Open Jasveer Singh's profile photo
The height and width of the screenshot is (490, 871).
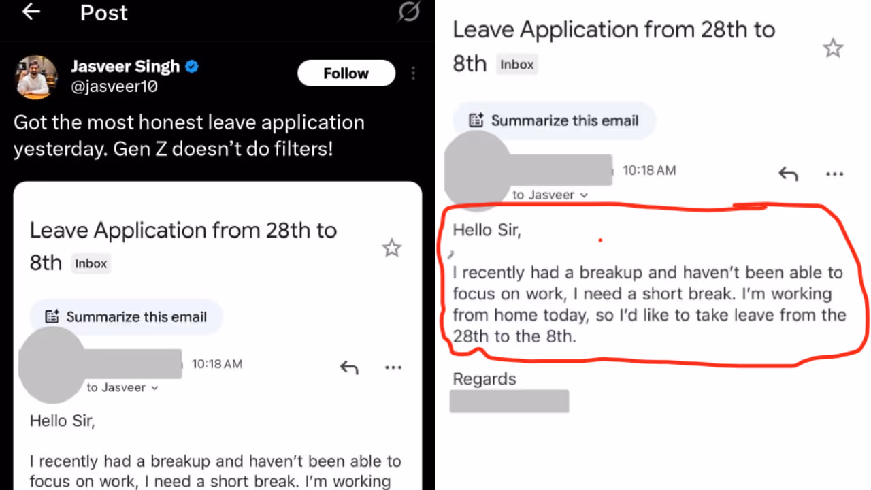tap(37, 77)
